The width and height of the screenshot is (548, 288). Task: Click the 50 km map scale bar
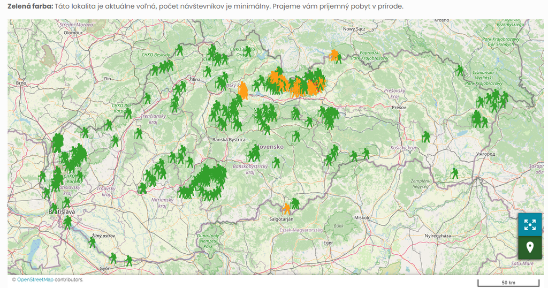[507, 282]
